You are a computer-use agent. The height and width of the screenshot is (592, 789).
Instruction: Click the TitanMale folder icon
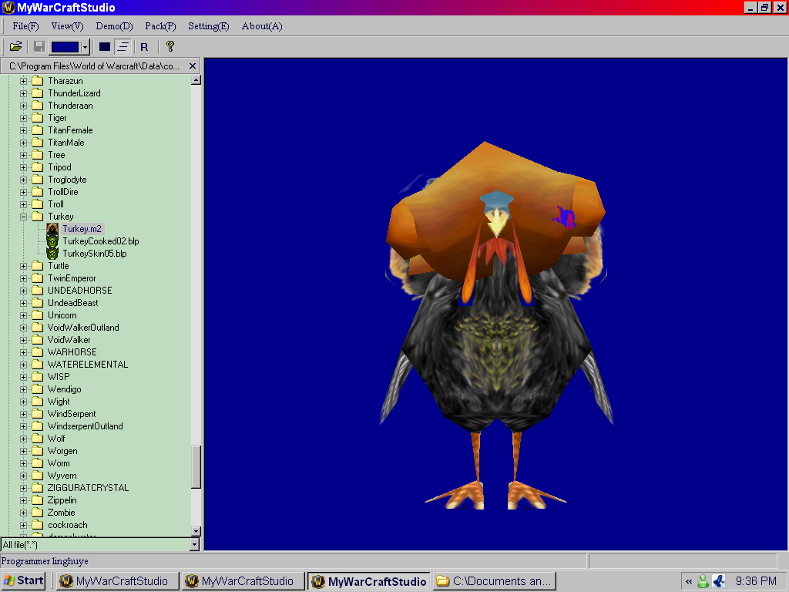click(37, 143)
